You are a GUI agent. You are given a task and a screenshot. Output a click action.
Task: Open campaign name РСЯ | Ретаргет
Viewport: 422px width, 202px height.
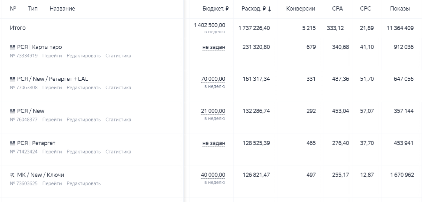click(x=36, y=143)
